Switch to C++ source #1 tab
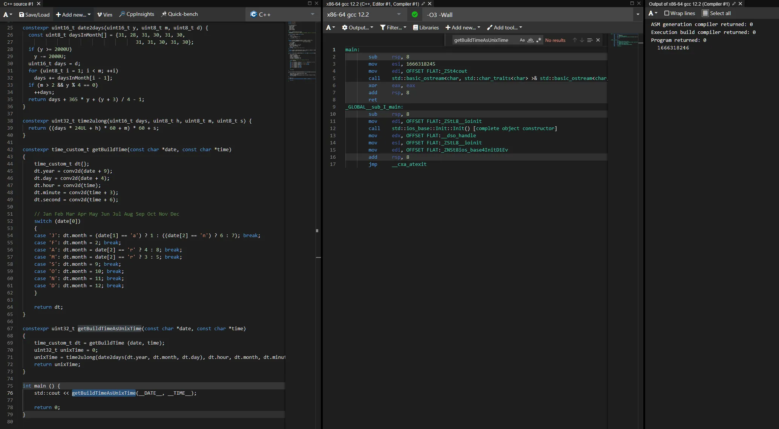This screenshot has height=429, width=779. pos(18,4)
